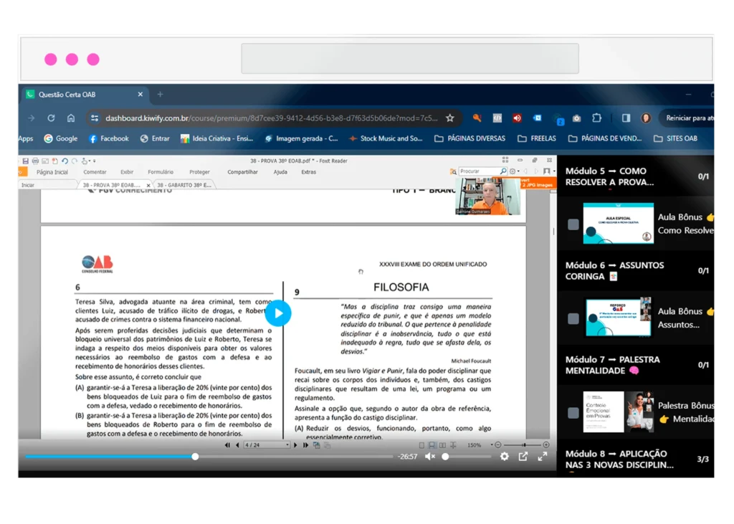The height and width of the screenshot is (524, 734).
Task: Open the Facebook bookmark link
Action: pos(108,138)
